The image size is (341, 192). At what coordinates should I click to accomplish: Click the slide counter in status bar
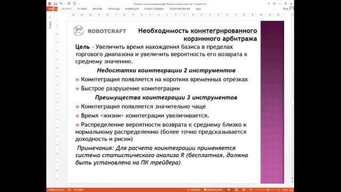point(55,190)
